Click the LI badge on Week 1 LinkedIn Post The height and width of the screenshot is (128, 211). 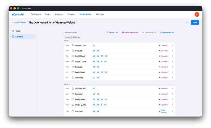pos(94,45)
